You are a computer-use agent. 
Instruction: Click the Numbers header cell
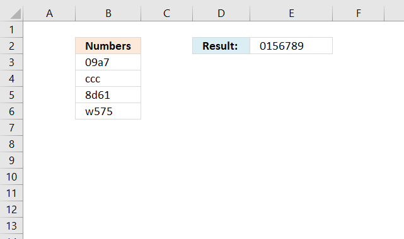108,46
